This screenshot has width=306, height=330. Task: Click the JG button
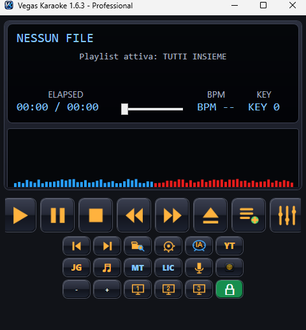tap(76, 267)
